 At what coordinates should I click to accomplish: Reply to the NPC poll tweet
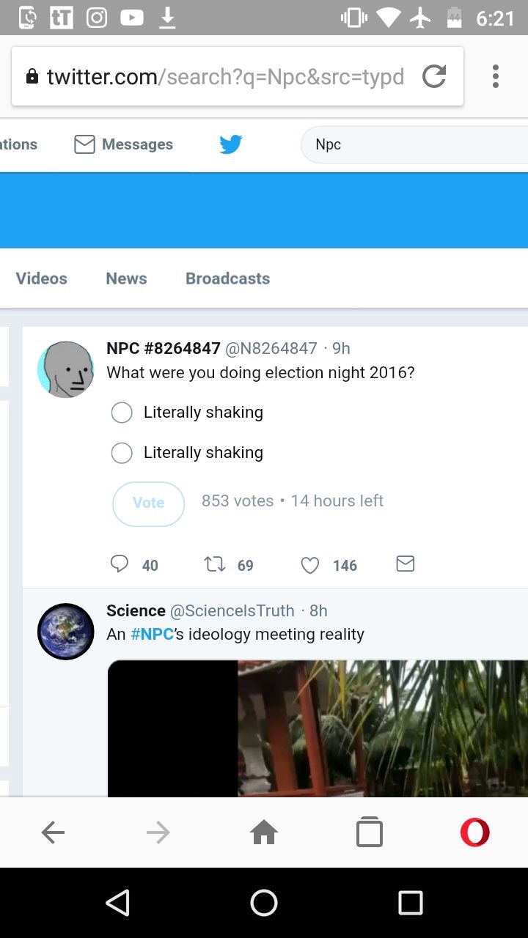tap(120, 564)
